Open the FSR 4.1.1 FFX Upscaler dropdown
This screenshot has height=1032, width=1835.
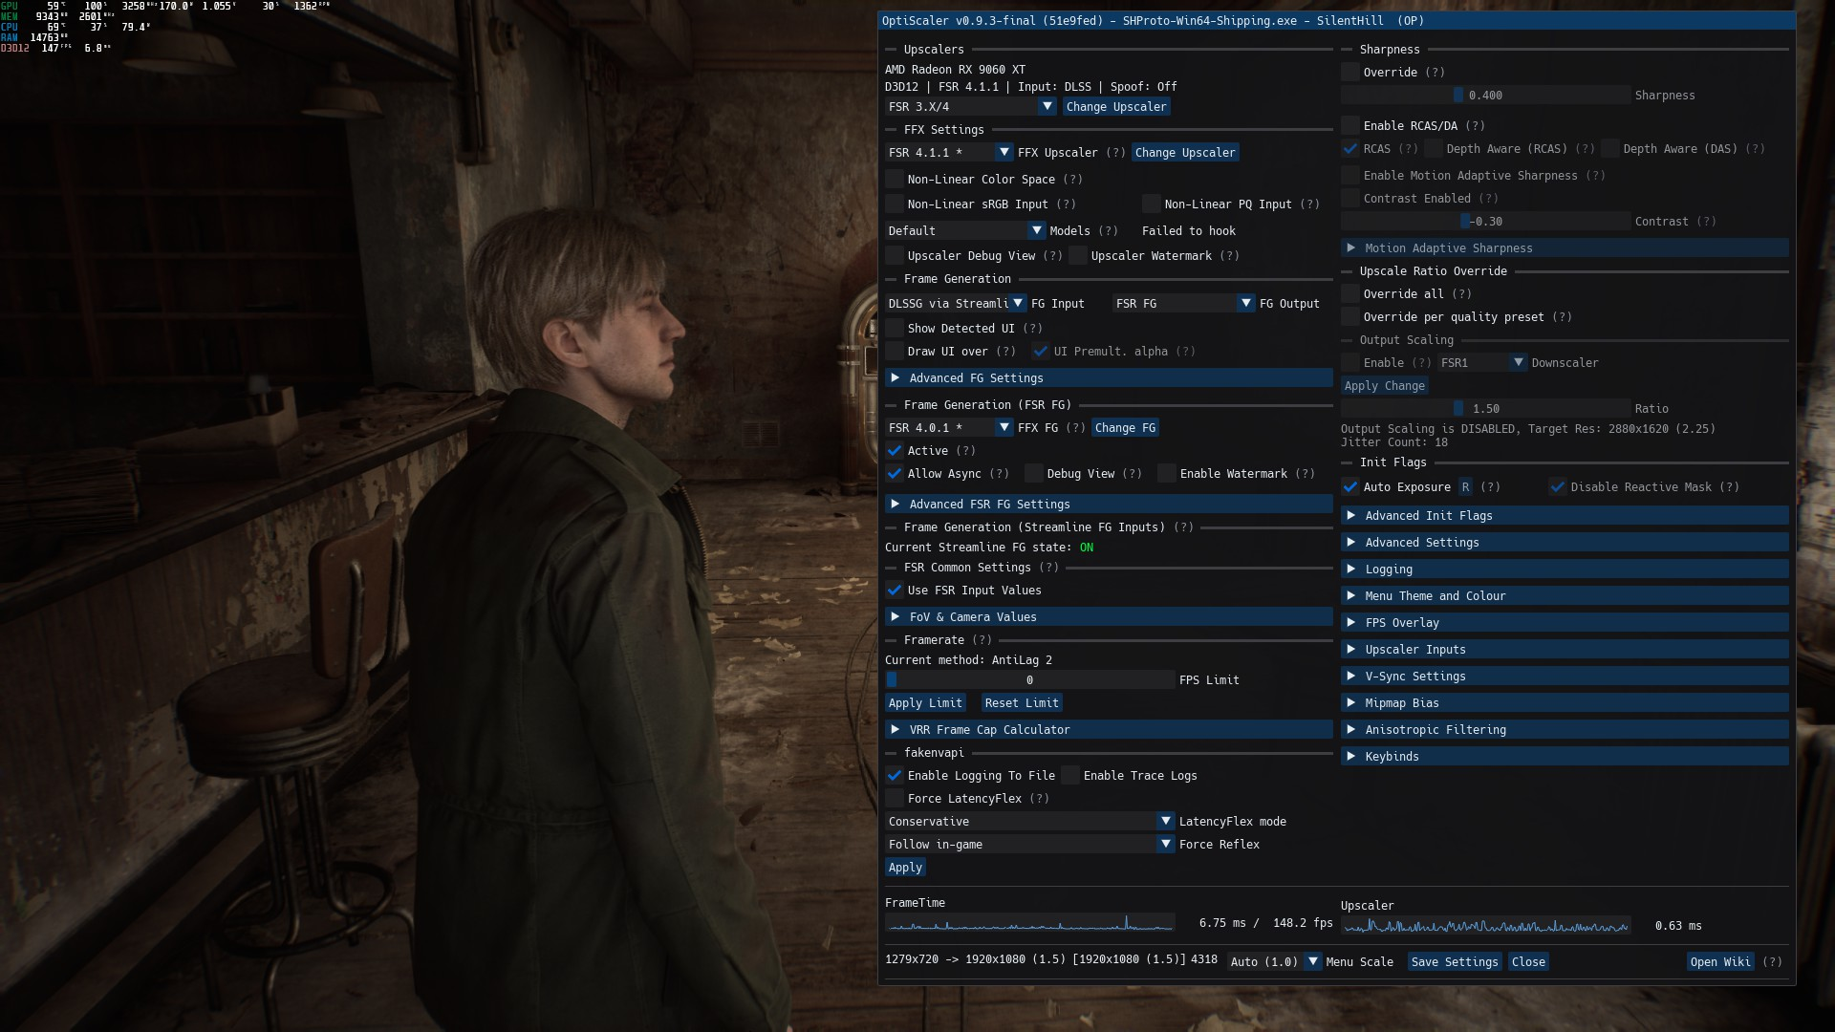[948, 153]
